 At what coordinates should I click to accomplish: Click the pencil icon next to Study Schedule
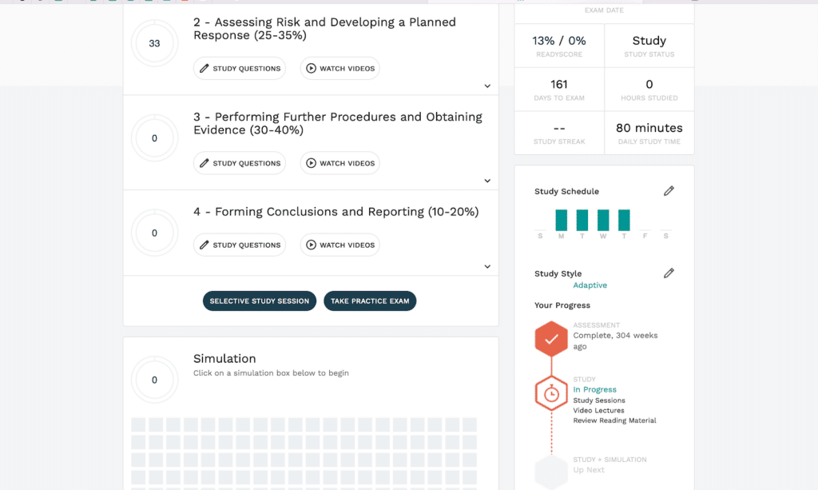[x=669, y=191]
